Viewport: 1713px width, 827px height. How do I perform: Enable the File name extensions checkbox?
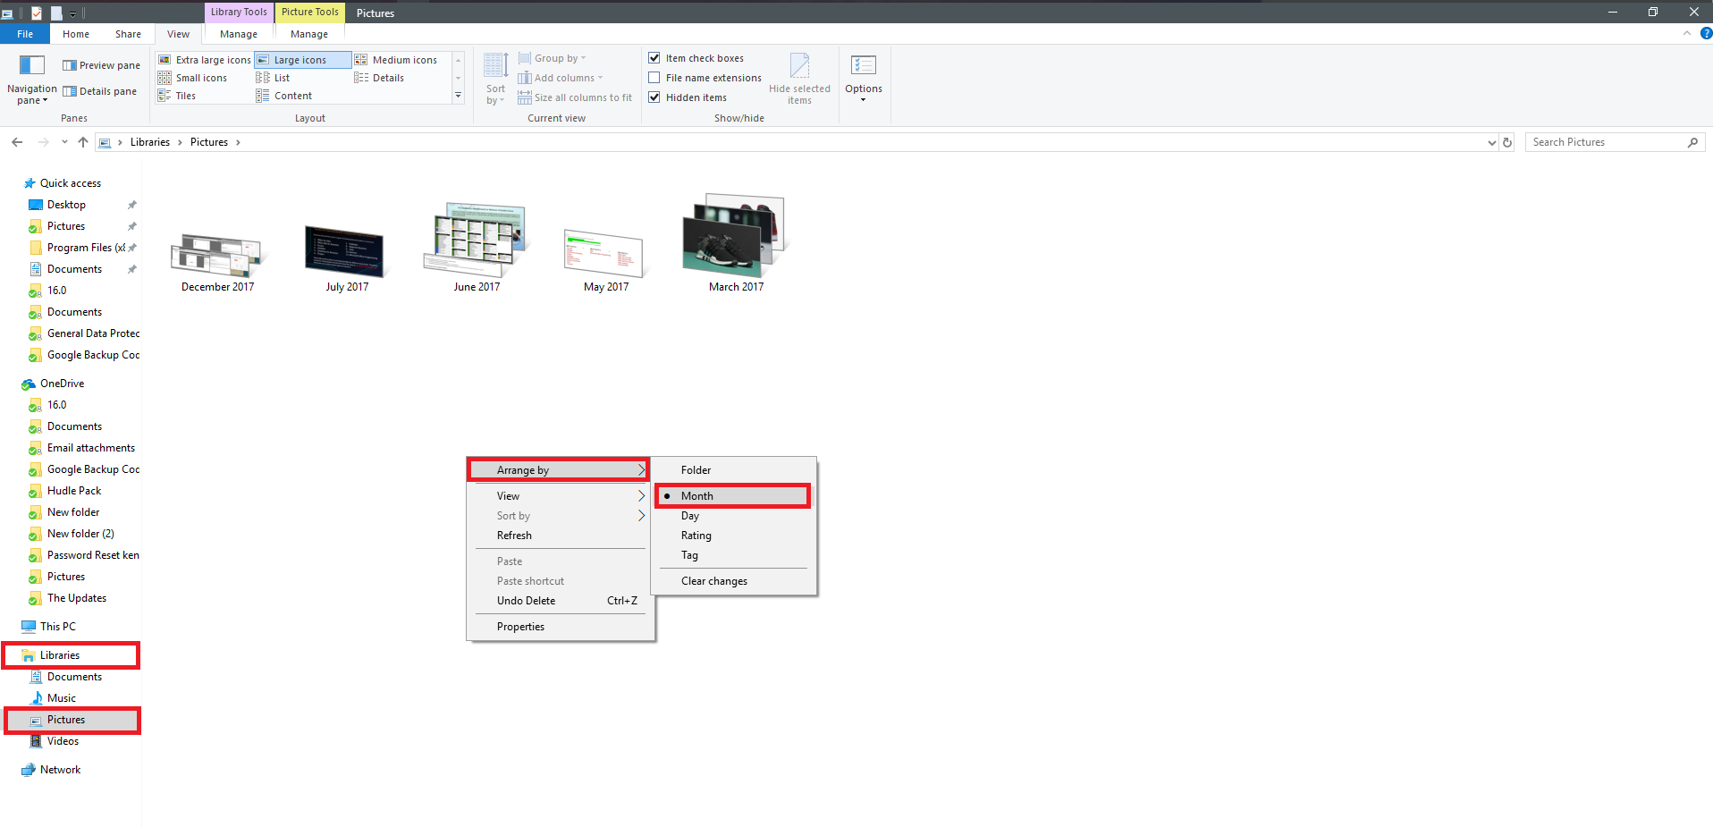click(x=654, y=78)
